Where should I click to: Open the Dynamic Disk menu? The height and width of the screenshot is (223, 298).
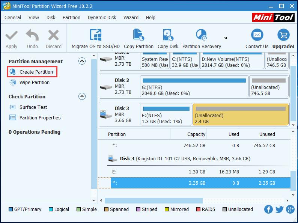tap(102, 18)
